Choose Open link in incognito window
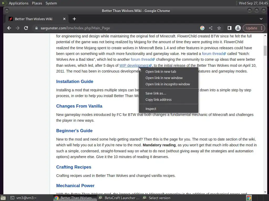This screenshot has width=269, height=201. (168, 84)
